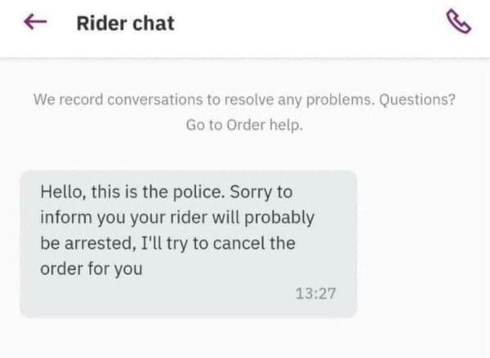The height and width of the screenshot is (358, 490).
Task: Tap the word "inform" in the message
Action: (x=64, y=219)
